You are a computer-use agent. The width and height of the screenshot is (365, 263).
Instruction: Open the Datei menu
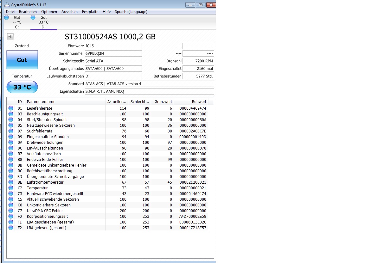coord(10,12)
